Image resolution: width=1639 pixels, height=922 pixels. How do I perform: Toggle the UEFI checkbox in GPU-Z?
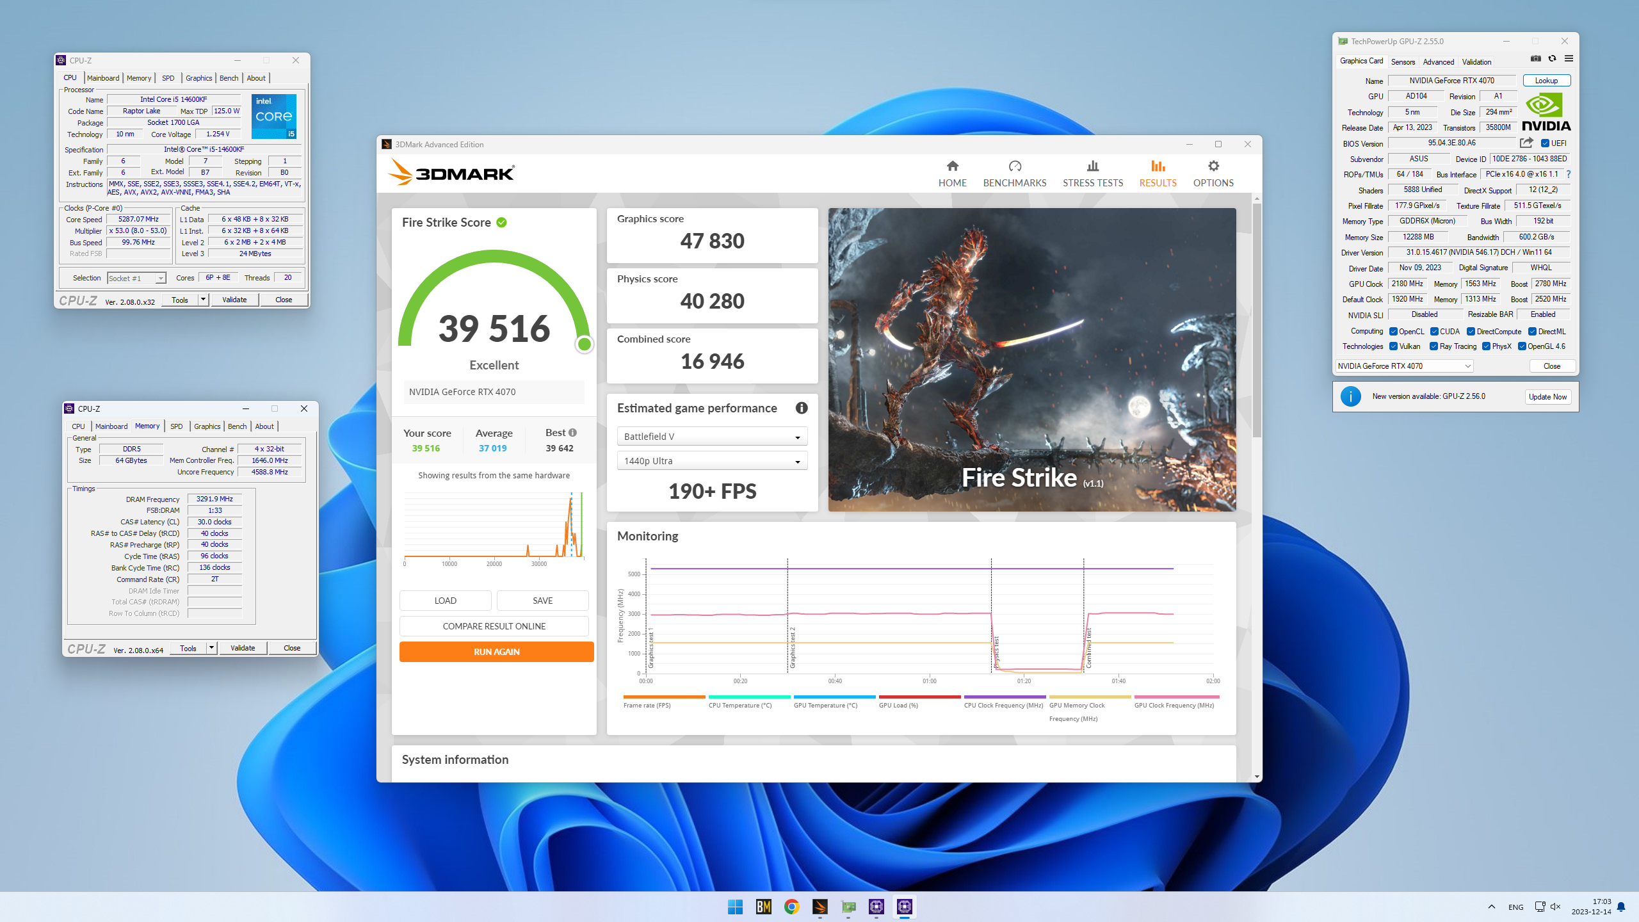coord(1545,143)
